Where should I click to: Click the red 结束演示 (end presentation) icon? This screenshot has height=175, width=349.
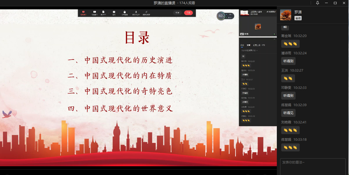[83, 13]
